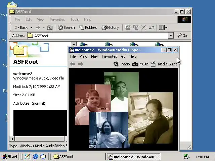
Task: Open Go menu in Windows Media Player
Action: (123, 56)
